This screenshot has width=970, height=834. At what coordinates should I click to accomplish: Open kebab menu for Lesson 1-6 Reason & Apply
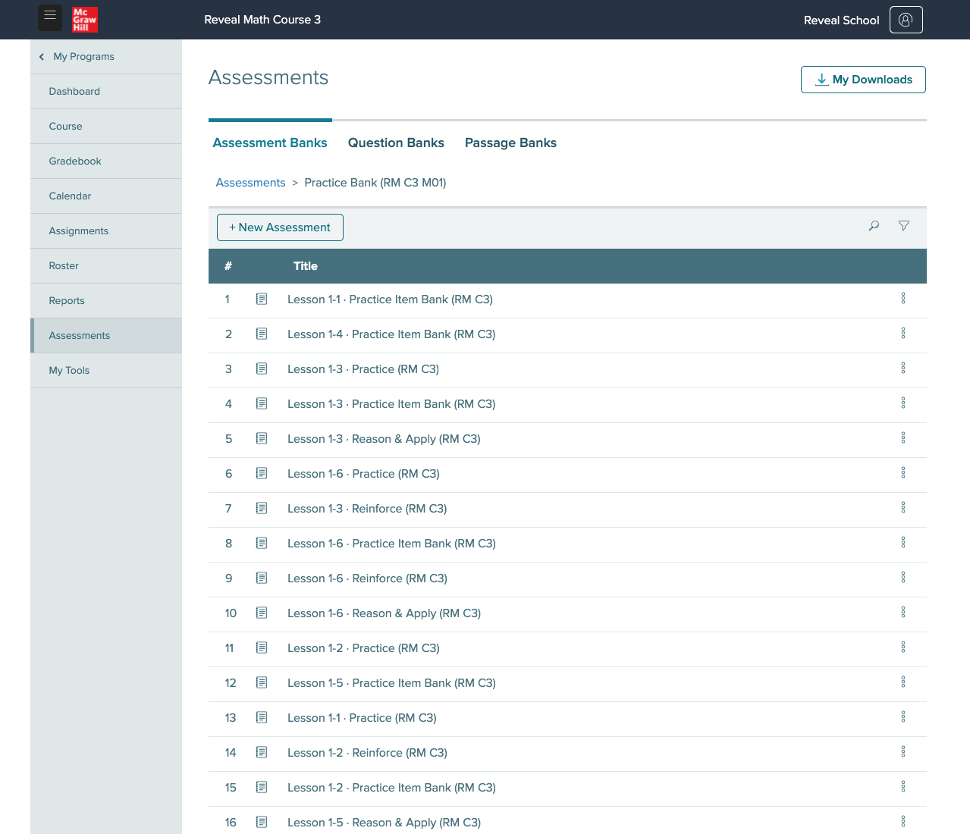tap(903, 613)
